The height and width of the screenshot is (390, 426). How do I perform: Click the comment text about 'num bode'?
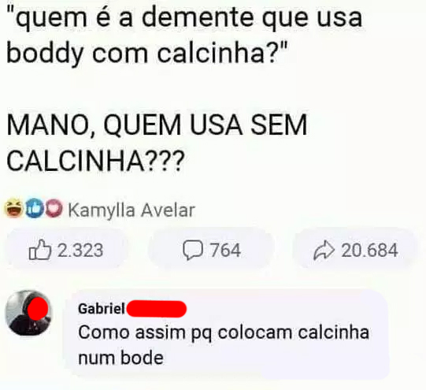[121, 358]
